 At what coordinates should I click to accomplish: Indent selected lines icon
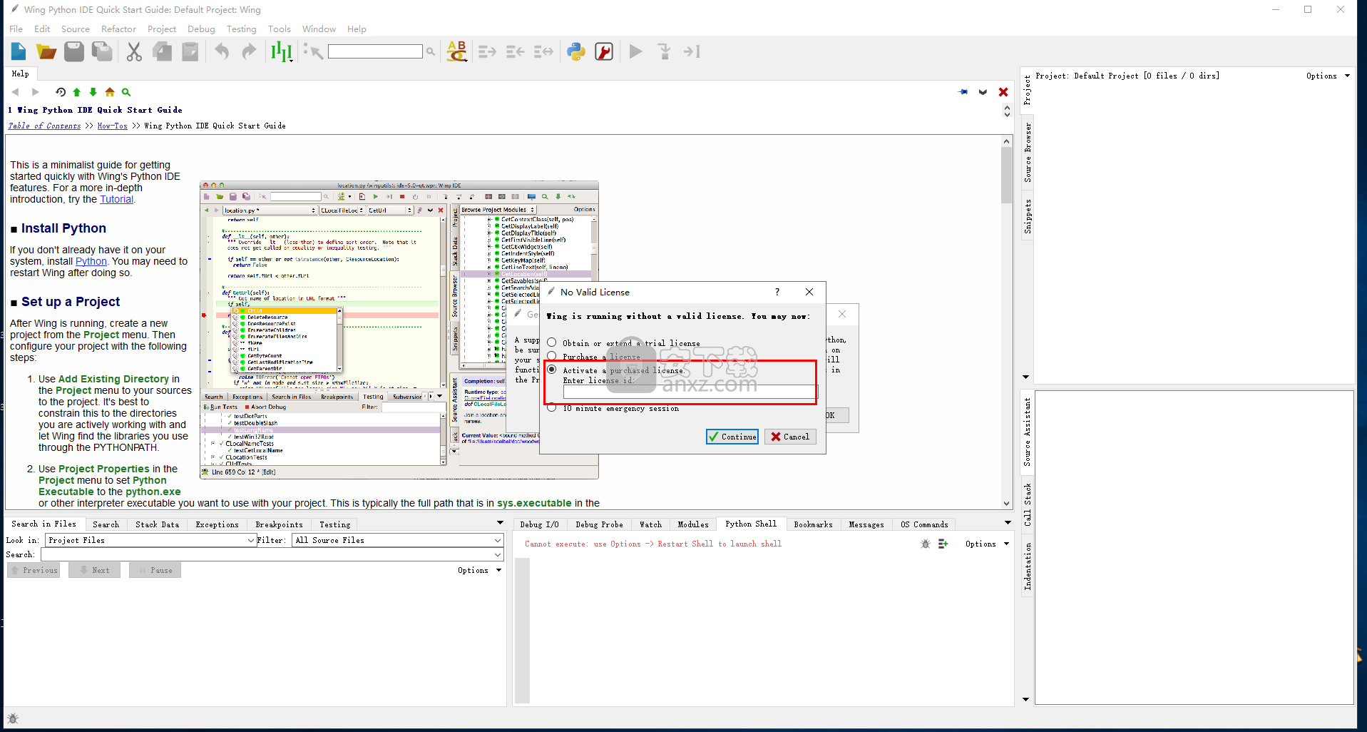pyautogui.click(x=487, y=51)
